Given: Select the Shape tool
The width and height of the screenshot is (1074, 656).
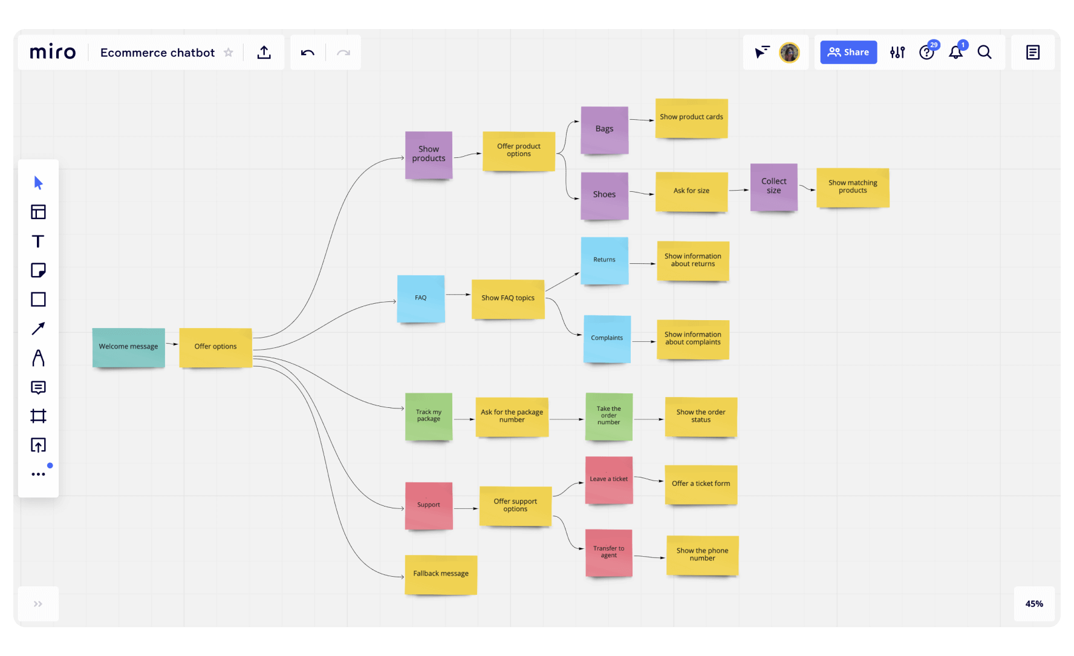Looking at the screenshot, I should coord(38,300).
